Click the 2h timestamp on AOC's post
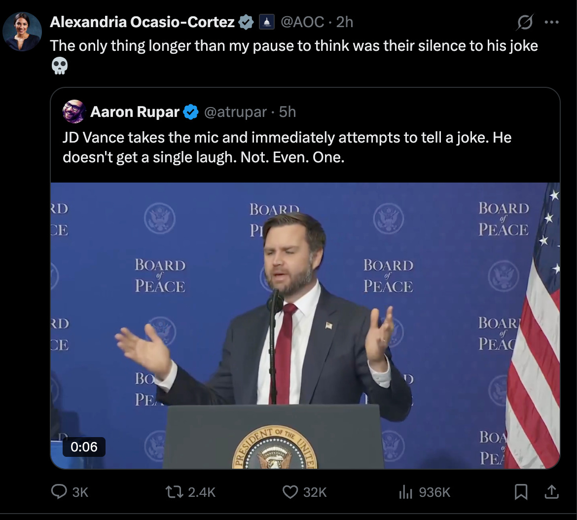 tap(342, 21)
